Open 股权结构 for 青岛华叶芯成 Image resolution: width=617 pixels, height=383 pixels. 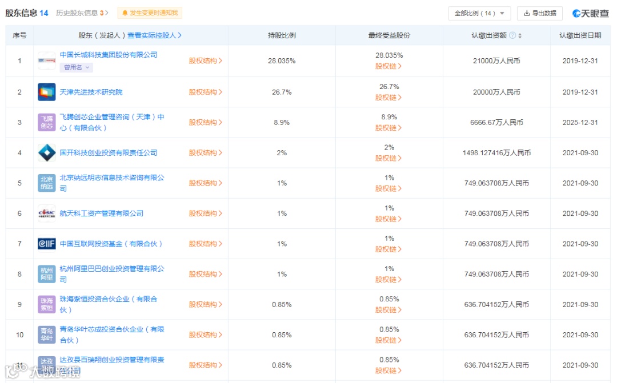(x=206, y=334)
